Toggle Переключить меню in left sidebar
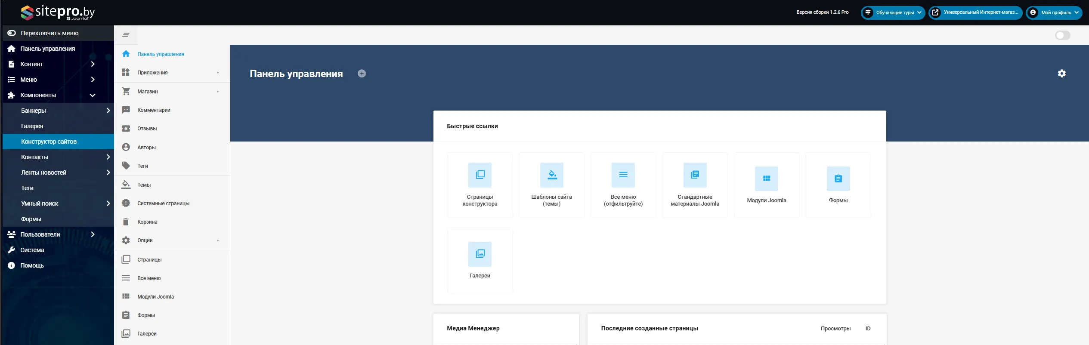The width and height of the screenshot is (1089, 345). point(43,33)
